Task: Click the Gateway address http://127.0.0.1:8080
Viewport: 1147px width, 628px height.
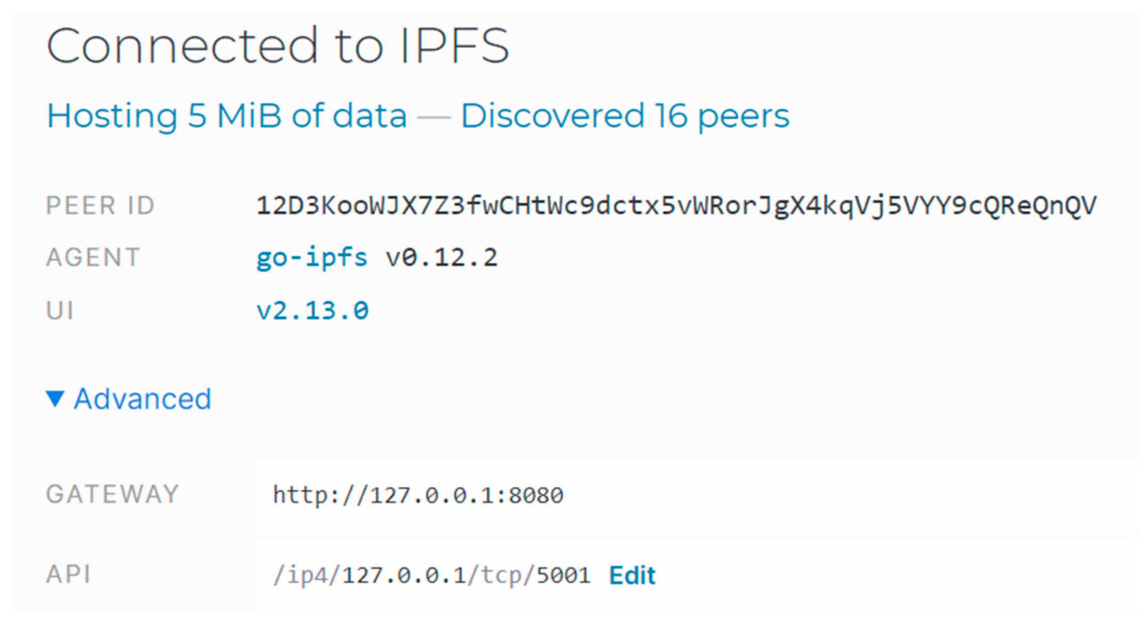Action: (418, 494)
